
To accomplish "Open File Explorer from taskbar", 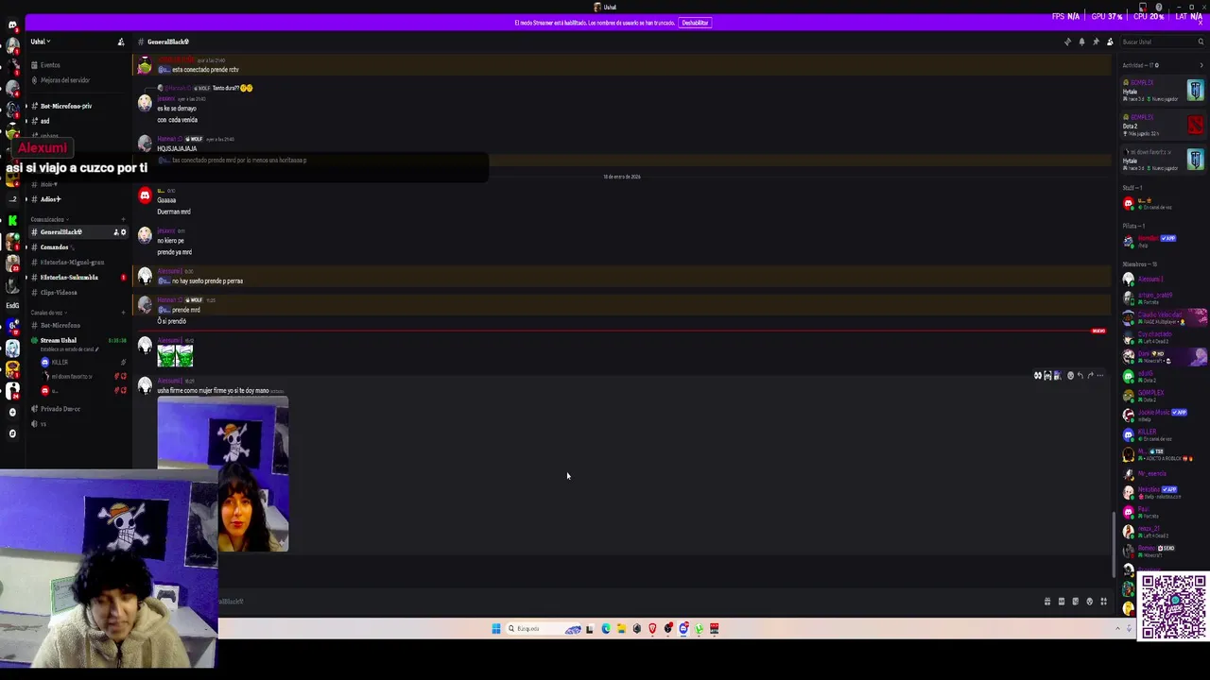I will click(x=621, y=629).
